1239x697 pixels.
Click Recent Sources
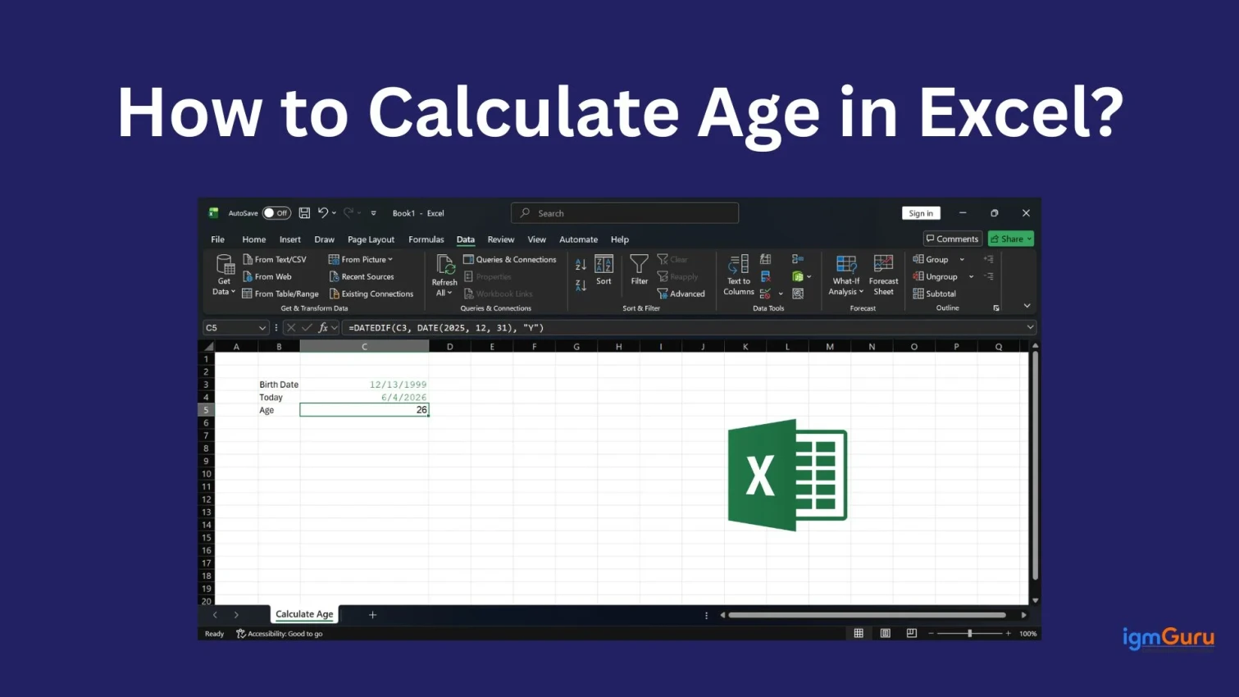click(362, 276)
